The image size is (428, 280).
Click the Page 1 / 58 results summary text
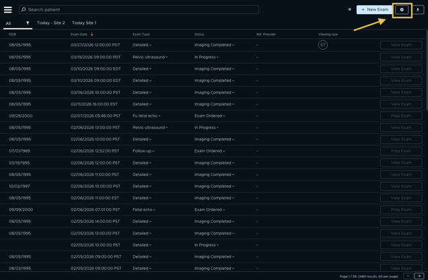coord(369,276)
